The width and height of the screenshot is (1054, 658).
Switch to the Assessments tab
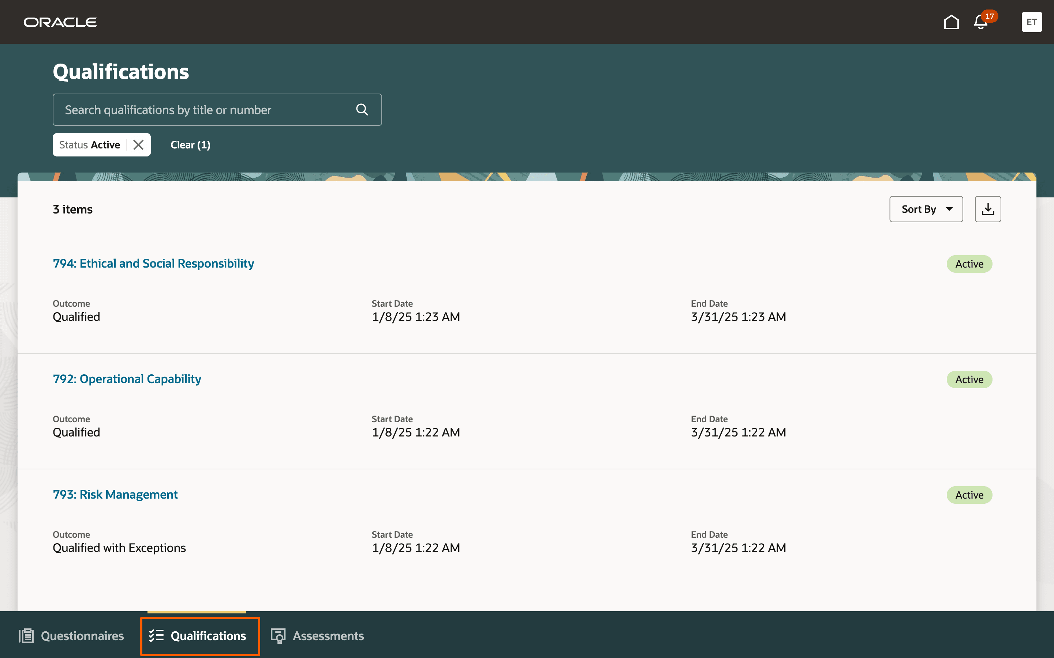pos(328,636)
